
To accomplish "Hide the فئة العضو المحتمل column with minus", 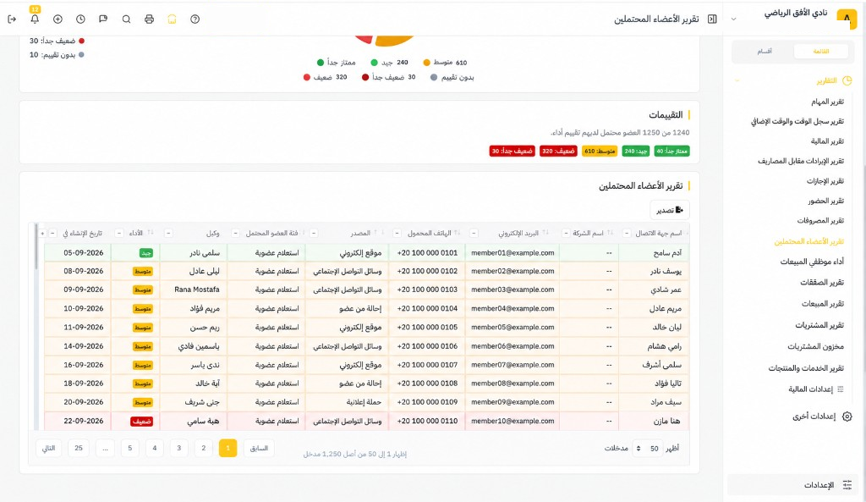I will pyautogui.click(x=235, y=234).
